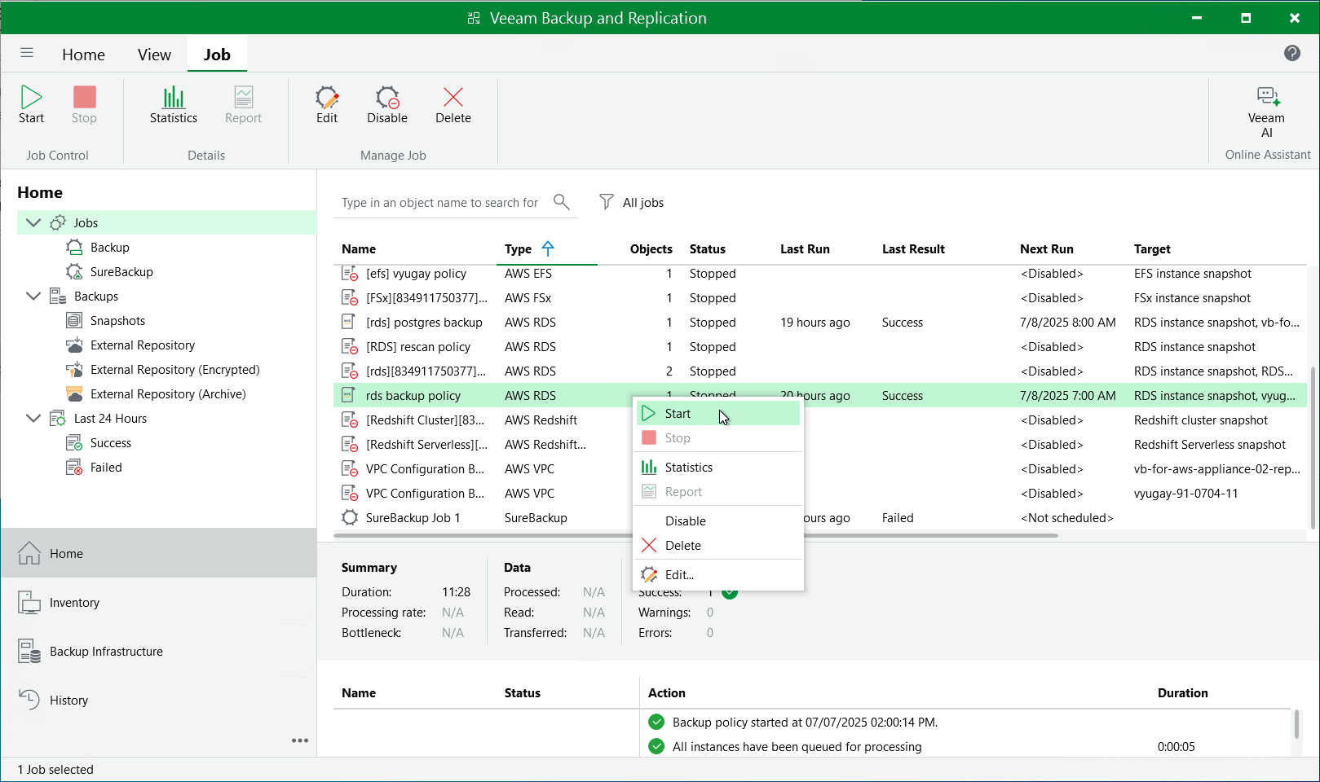
Task: Collapse the Last 24 Hours node
Action: 33,418
